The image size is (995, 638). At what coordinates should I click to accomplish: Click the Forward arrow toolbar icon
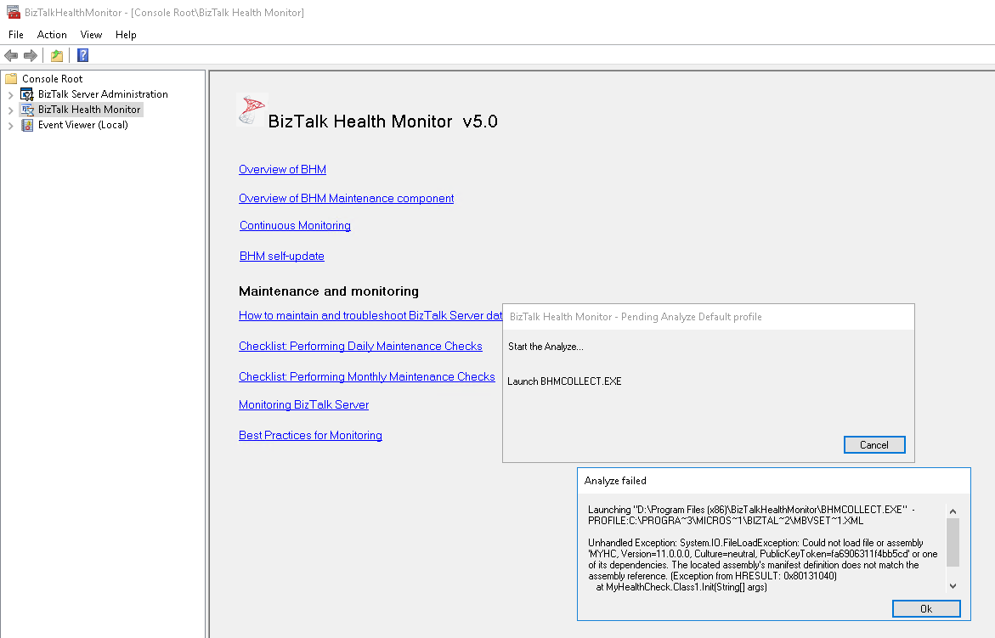[x=31, y=55]
